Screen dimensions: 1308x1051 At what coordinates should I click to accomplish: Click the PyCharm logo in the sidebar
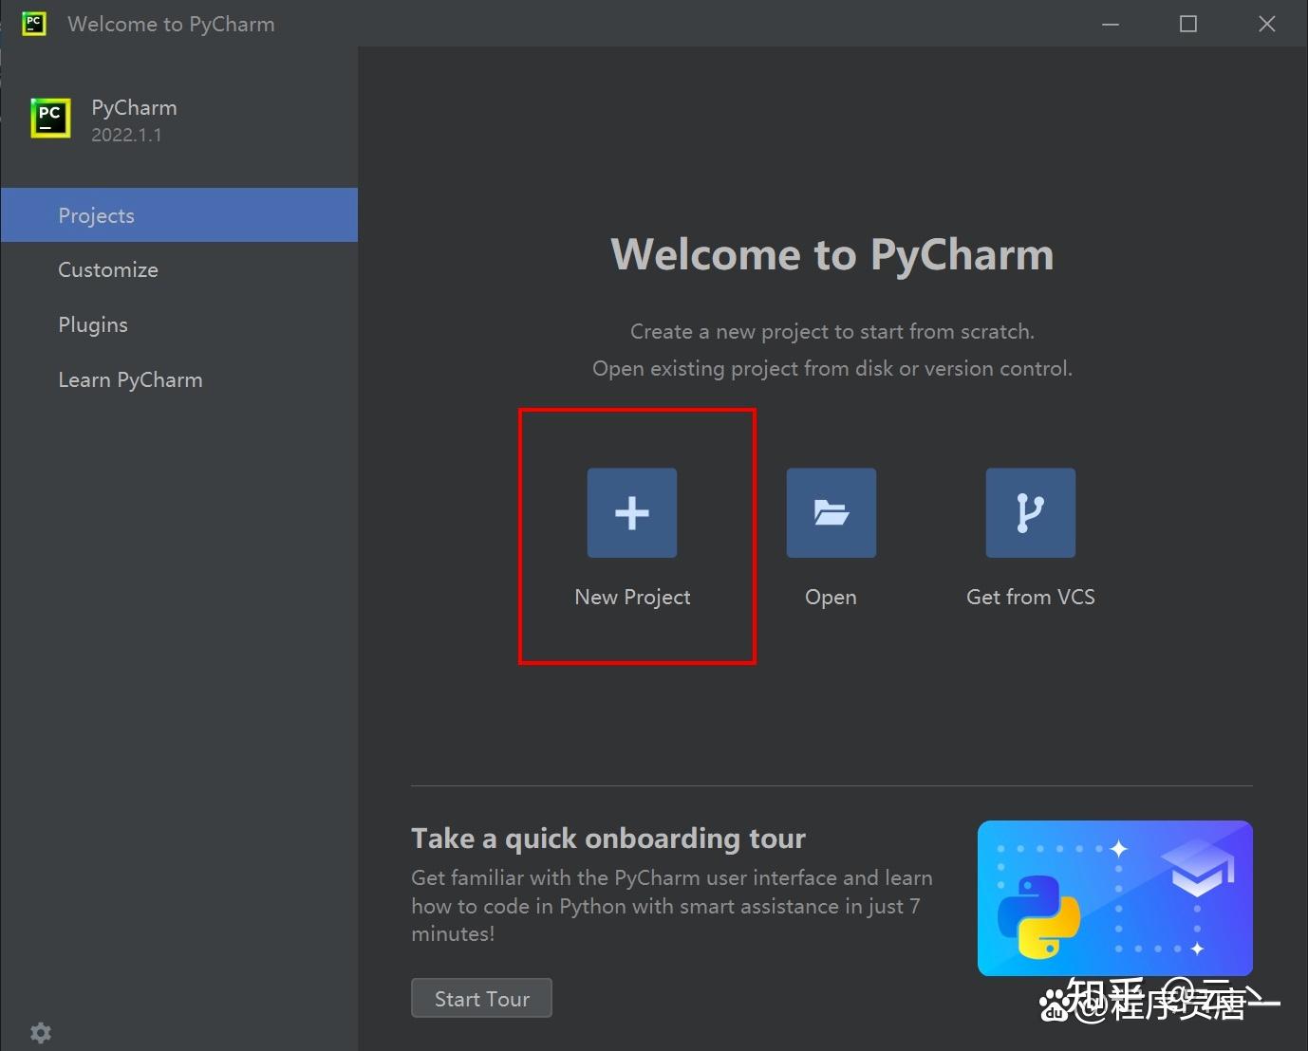(x=50, y=118)
